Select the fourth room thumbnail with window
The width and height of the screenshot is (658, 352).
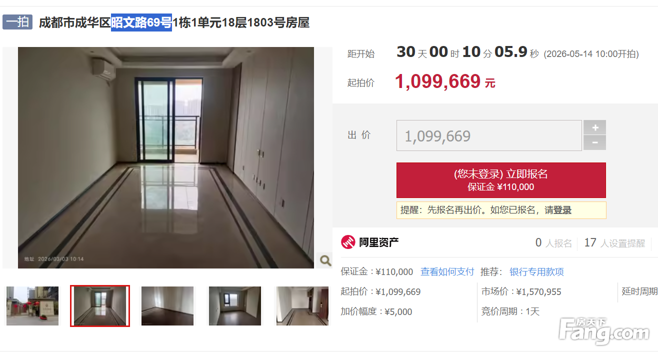pyautogui.click(x=235, y=306)
